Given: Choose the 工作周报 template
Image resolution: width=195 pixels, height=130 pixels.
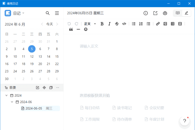Looking at the screenshot, I should (x=90, y=119).
